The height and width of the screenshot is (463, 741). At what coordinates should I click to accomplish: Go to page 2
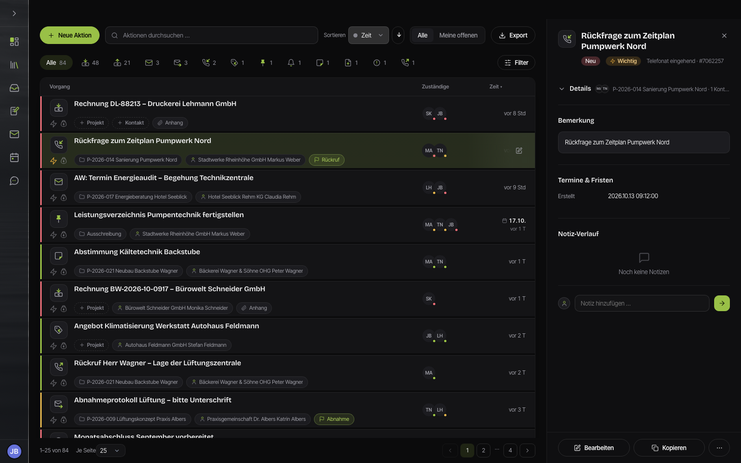click(484, 450)
